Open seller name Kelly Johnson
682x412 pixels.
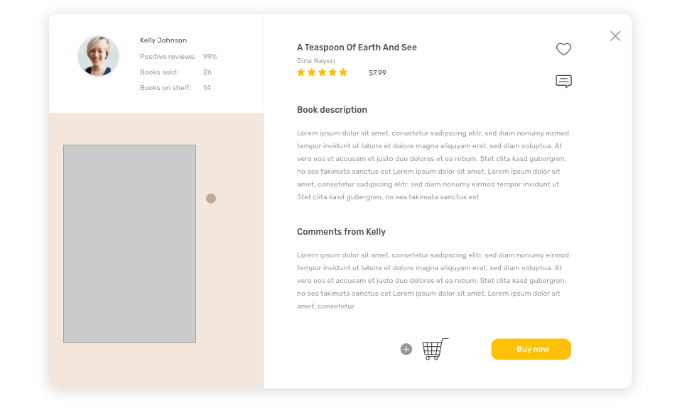[x=163, y=40]
